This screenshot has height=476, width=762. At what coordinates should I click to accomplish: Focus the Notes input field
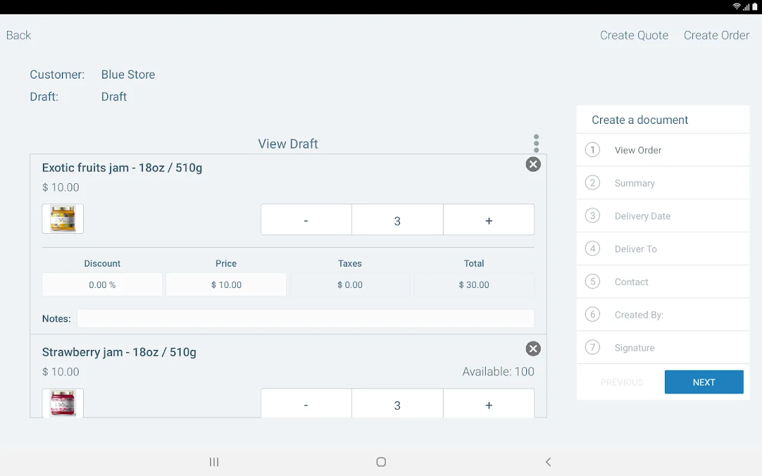coord(305,318)
